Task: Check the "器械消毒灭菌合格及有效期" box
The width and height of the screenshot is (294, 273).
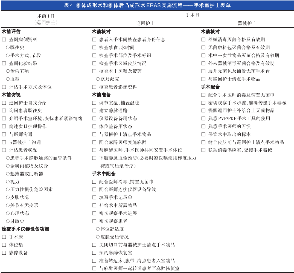Action: (203, 40)
